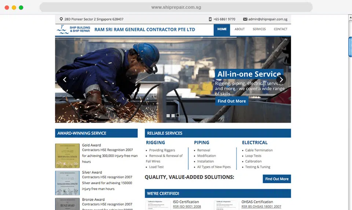Select the first carousel slide indicator
Screen dimensions: 352x210
168,115
